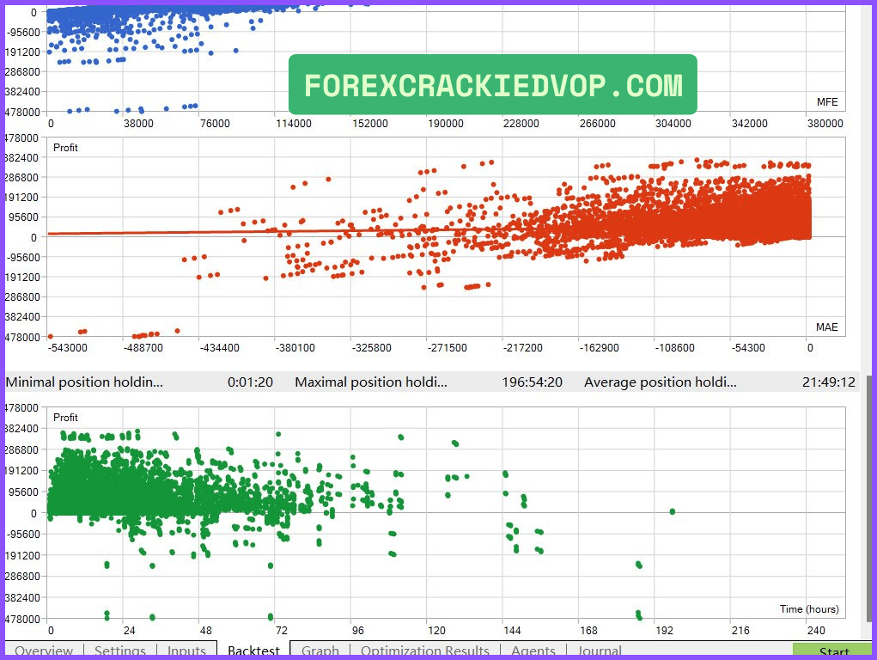Click the Profit label in the red MAE chart

pyautogui.click(x=65, y=148)
